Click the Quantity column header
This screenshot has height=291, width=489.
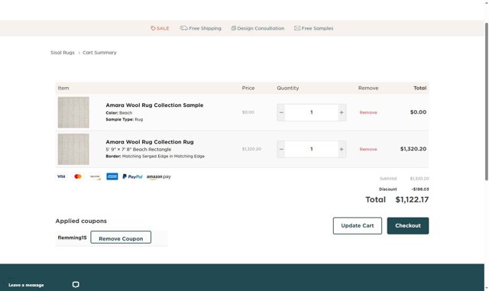(288, 88)
